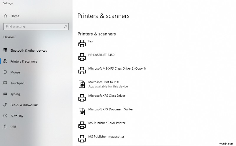Click the AutoPlay sidebar icon
The height and width of the screenshot is (146, 236).
pos(5,116)
